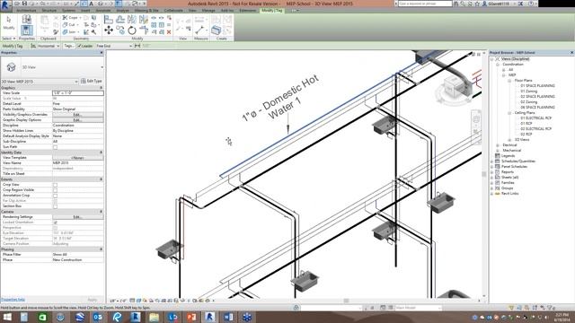Image resolution: width=575 pixels, height=323 pixels.
Task: Click the search keyword box in title bar
Action: pos(425,4)
